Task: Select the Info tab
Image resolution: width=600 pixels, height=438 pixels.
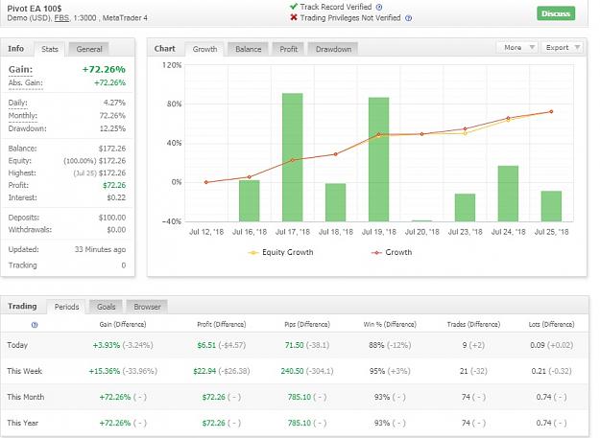Action: tap(15, 49)
